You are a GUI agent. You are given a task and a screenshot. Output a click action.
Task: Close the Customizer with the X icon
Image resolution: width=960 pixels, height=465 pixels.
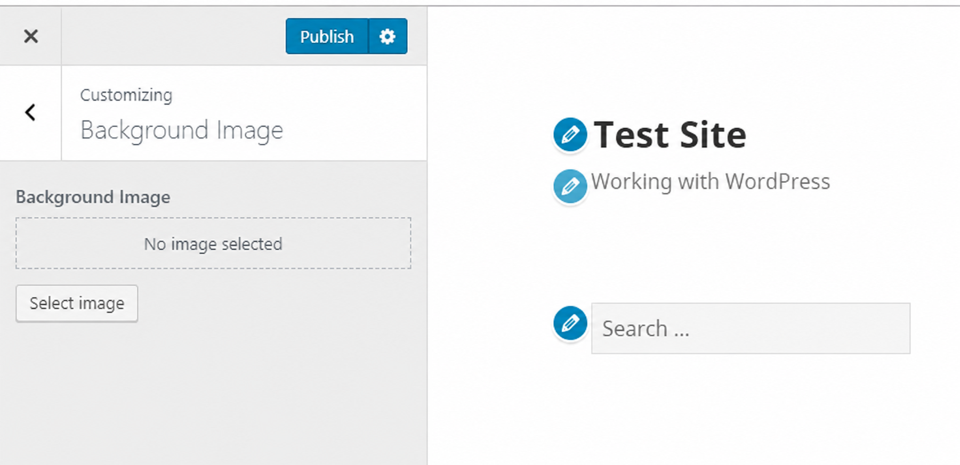[31, 36]
